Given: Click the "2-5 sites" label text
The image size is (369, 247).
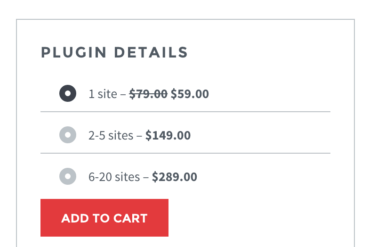Looking at the screenshot, I should click(111, 136).
